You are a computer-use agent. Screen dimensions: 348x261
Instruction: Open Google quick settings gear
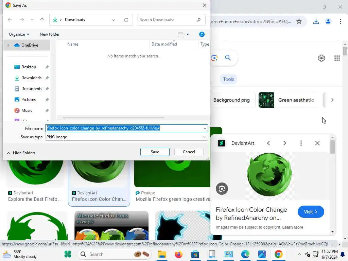(x=321, y=58)
